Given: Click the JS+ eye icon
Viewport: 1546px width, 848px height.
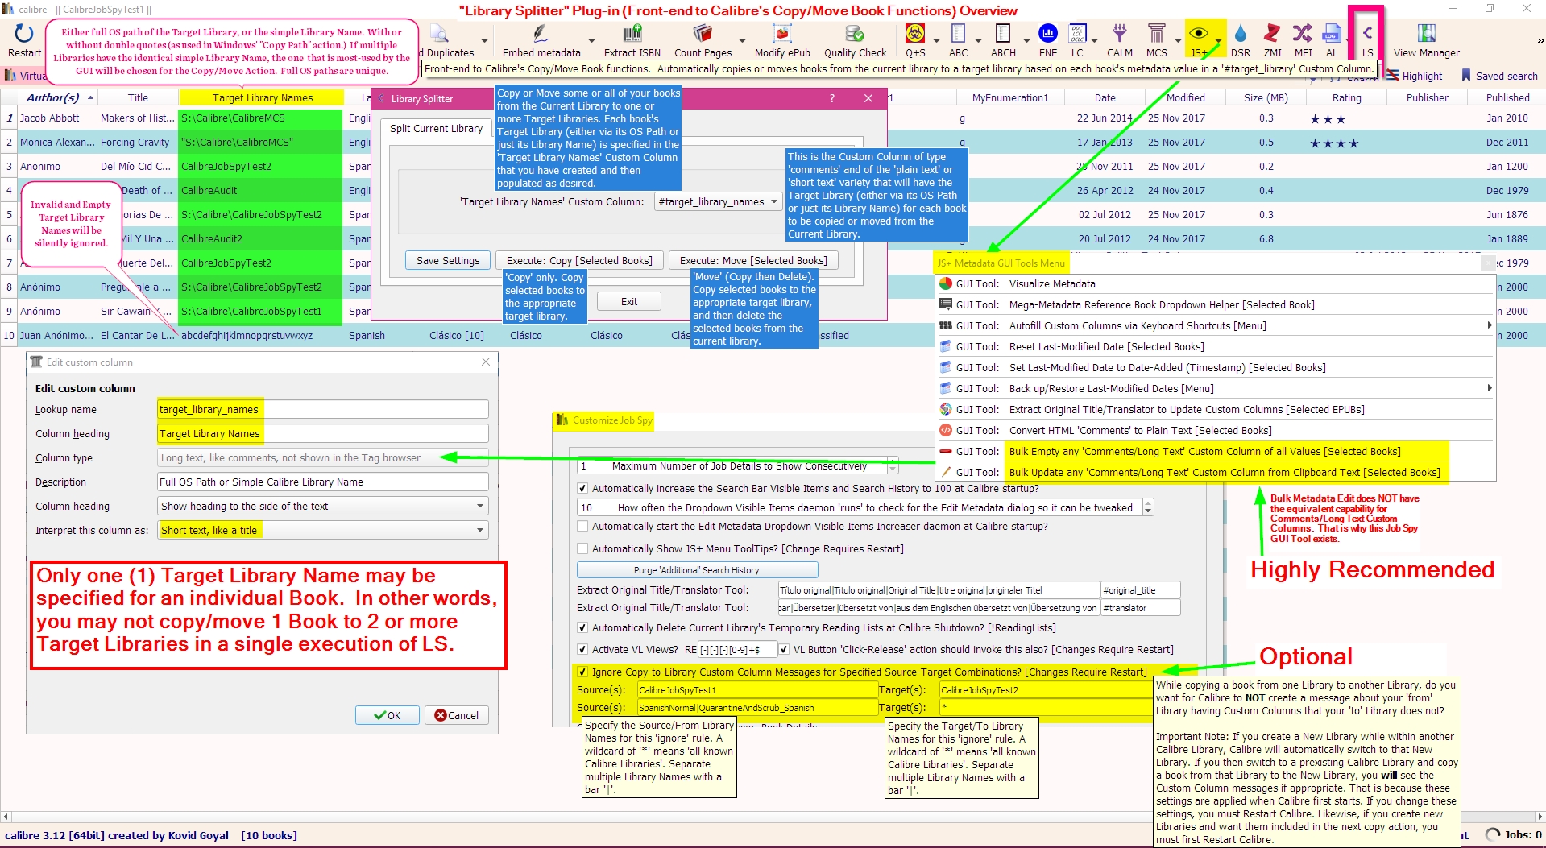Looking at the screenshot, I should pyautogui.click(x=1199, y=33).
